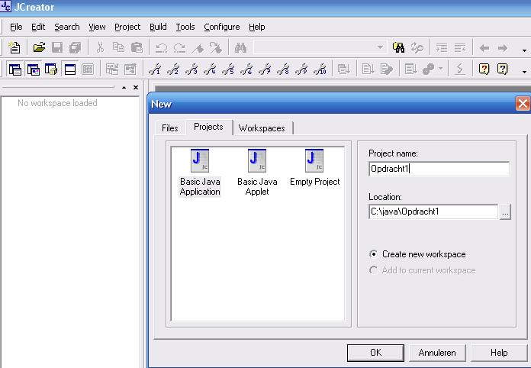Click the Project name input field
The height and width of the screenshot is (368, 531).
(439, 169)
